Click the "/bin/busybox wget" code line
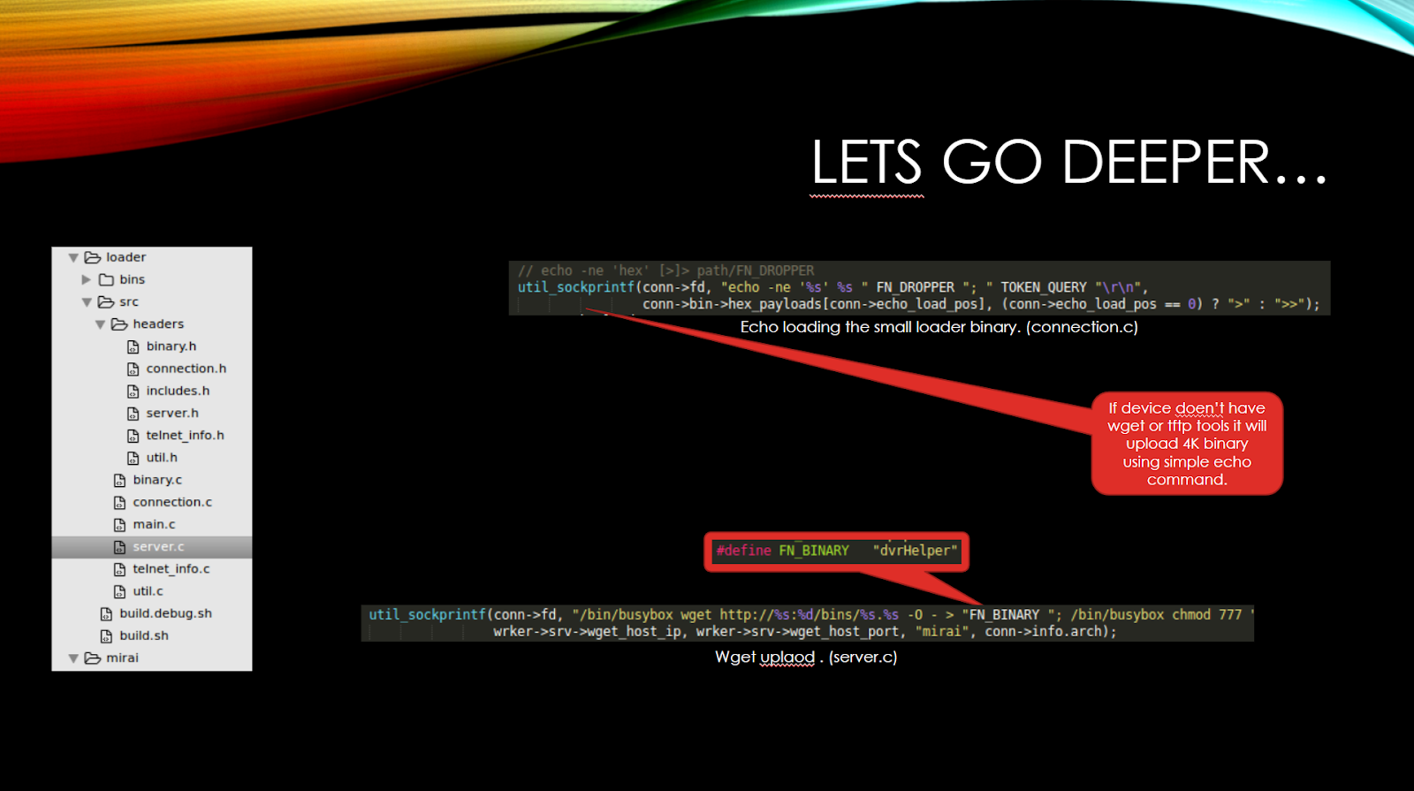The height and width of the screenshot is (791, 1414). pyautogui.click(x=811, y=614)
